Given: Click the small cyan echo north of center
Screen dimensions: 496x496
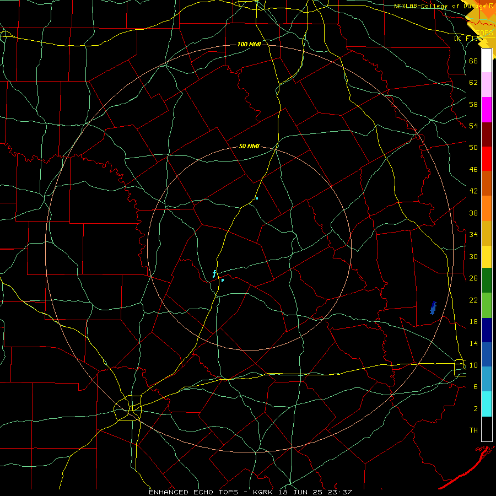Looking at the screenshot, I should pyautogui.click(x=257, y=198).
